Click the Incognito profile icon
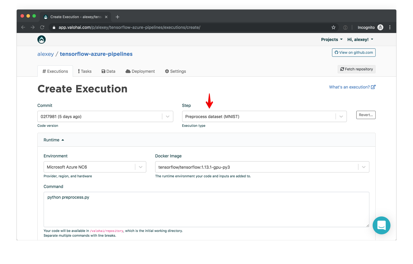The image size is (413, 264). pyautogui.click(x=380, y=27)
